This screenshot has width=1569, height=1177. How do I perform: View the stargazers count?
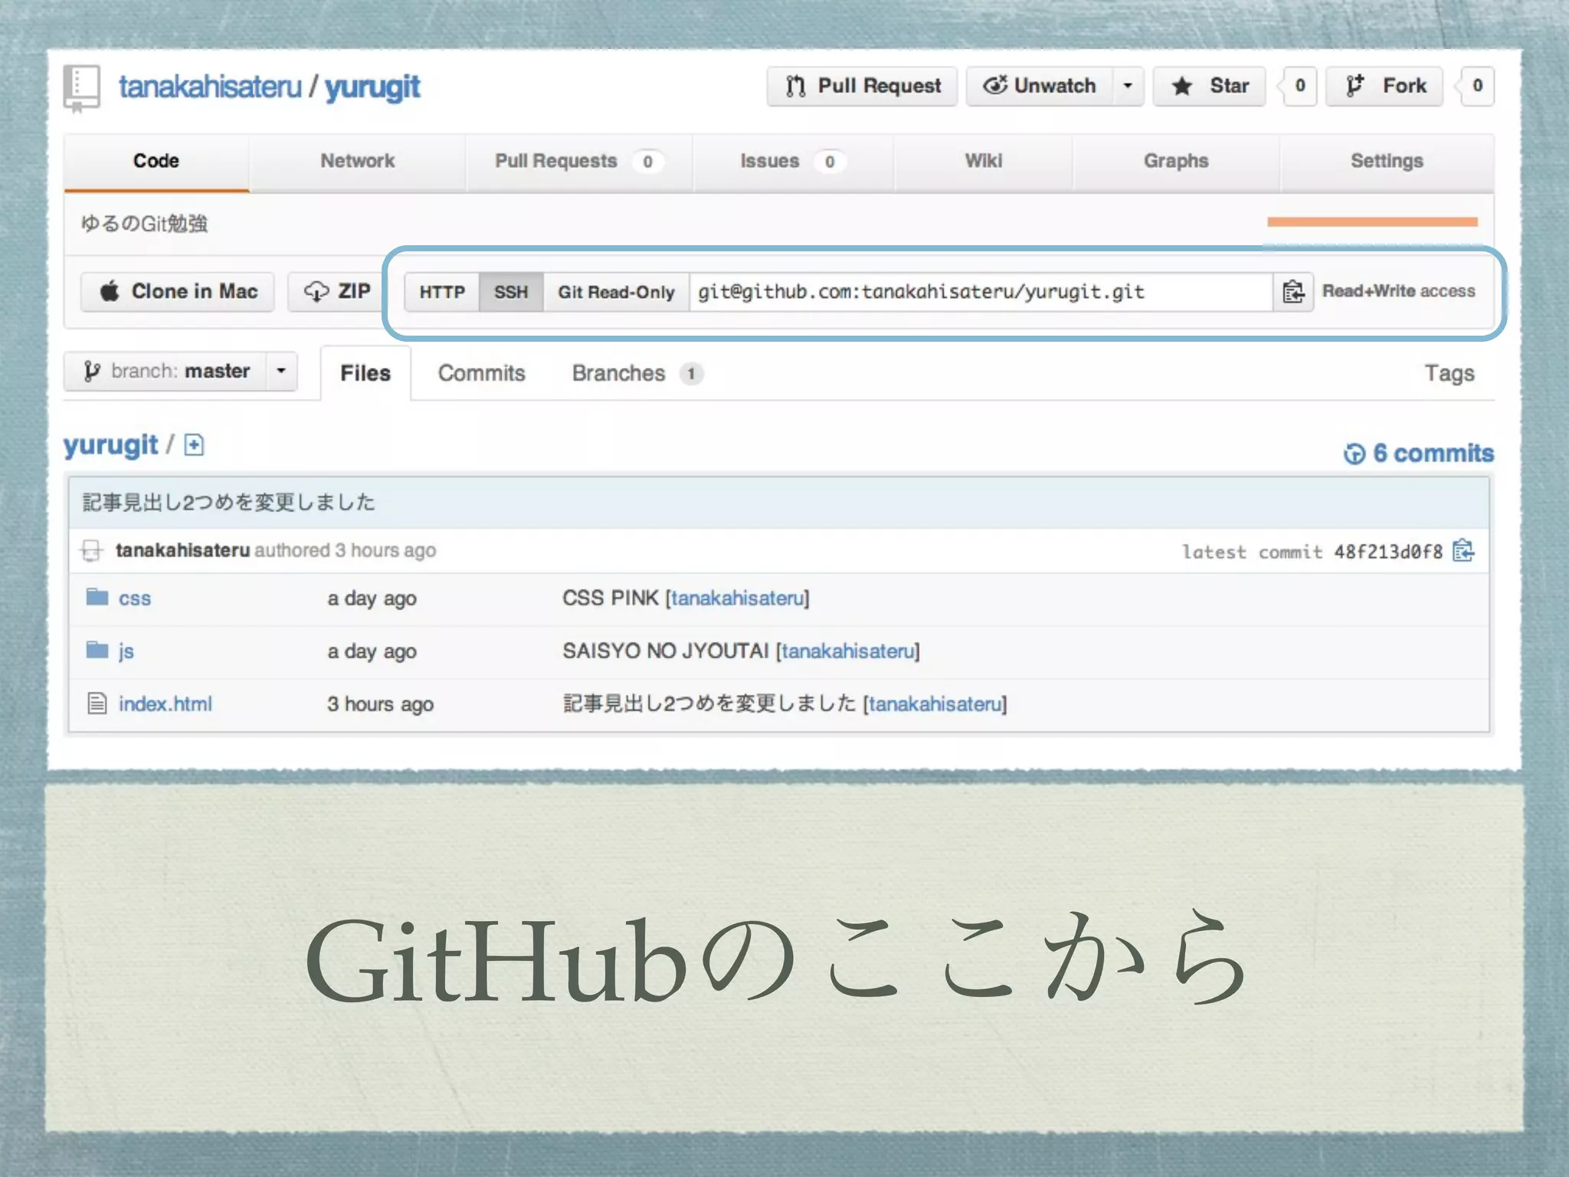(x=1299, y=86)
